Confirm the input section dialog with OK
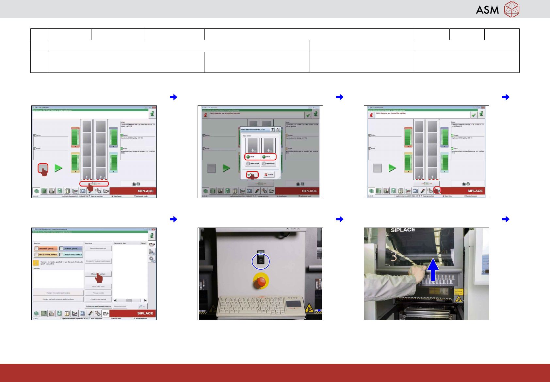 point(252,175)
